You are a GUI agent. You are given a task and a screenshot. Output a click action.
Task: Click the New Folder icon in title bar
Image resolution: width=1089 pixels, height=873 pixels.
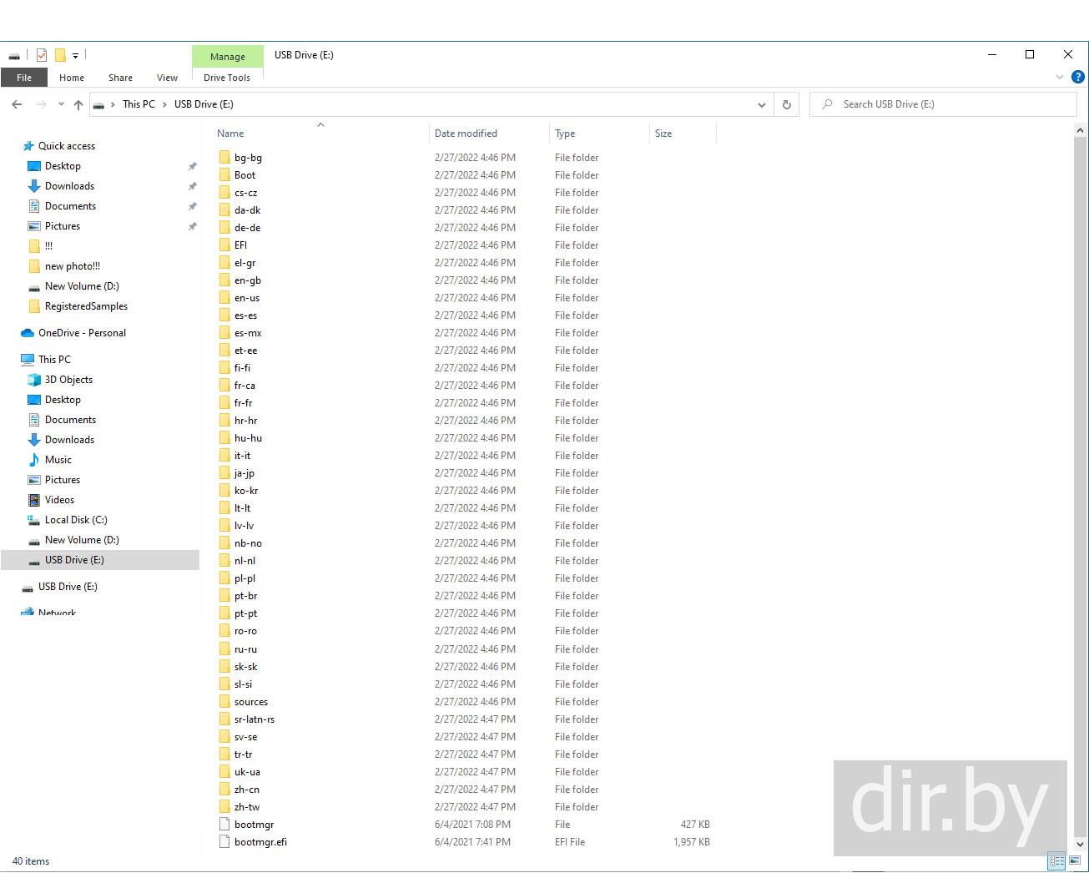60,55
